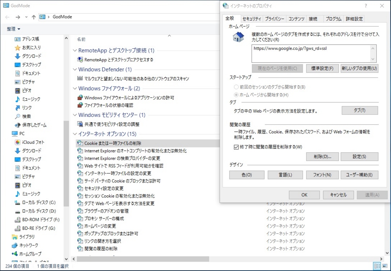This screenshot has height=271, width=391.
Task: Open the プライバシー tab
Action: pyautogui.click(x=274, y=19)
